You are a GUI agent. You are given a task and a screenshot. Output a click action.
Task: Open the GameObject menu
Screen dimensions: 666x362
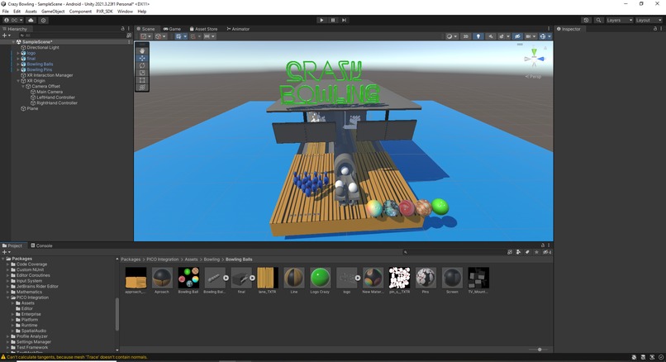[x=53, y=12]
